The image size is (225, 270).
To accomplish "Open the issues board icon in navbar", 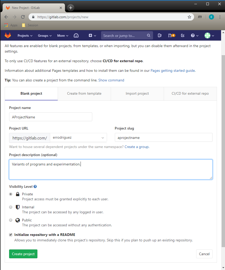I will (x=160, y=36).
